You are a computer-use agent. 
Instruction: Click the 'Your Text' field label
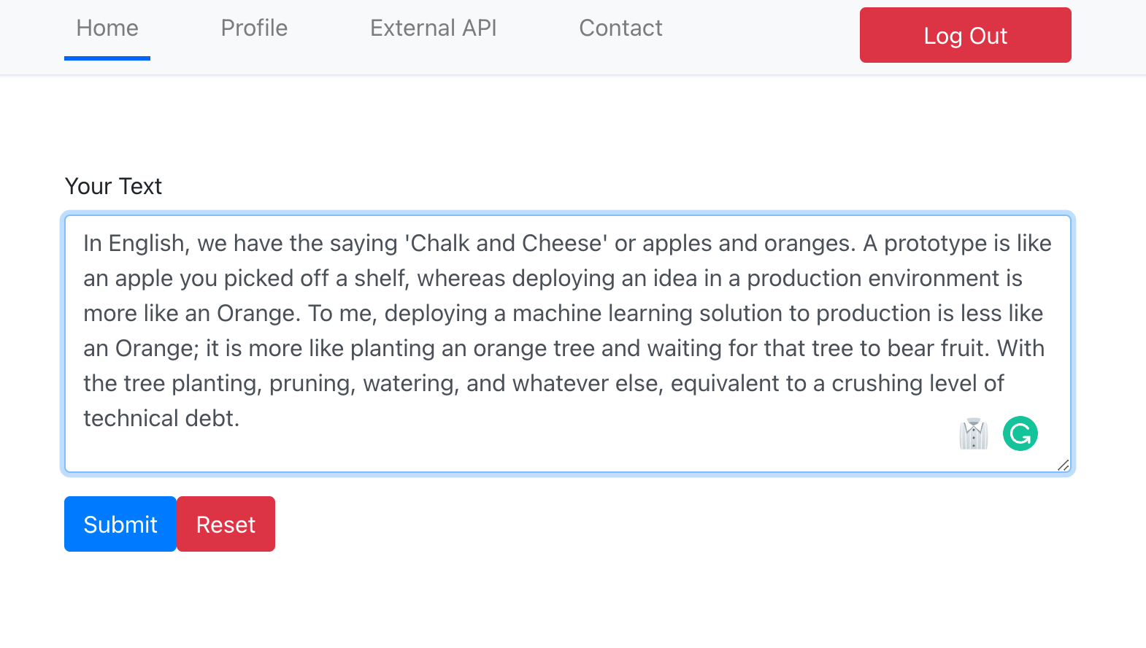coord(113,186)
